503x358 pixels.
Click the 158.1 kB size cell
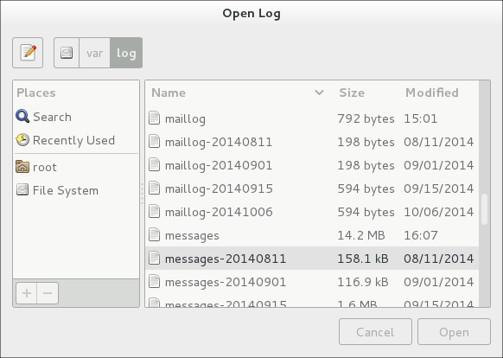coord(363,259)
